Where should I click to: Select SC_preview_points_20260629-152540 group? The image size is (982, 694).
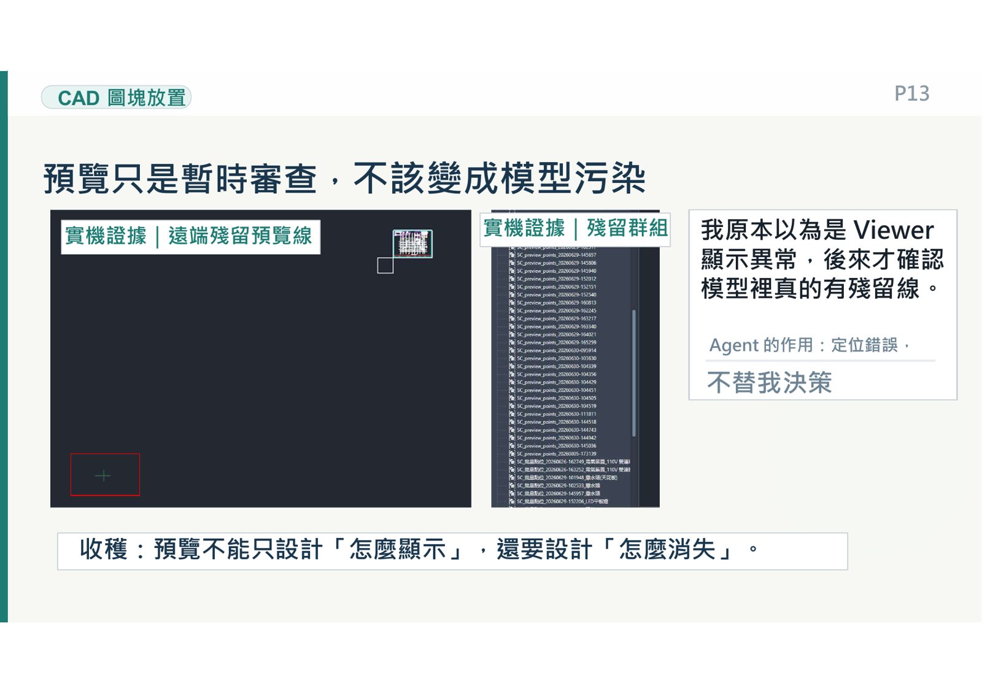556,295
